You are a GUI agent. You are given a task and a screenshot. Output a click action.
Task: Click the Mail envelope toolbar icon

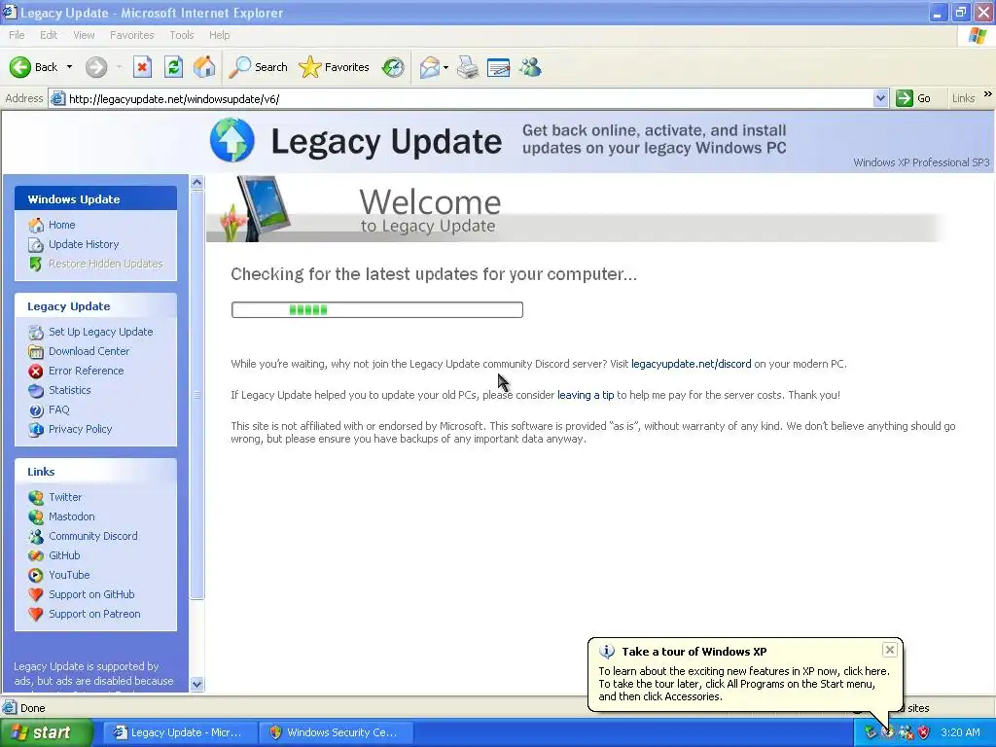point(429,67)
